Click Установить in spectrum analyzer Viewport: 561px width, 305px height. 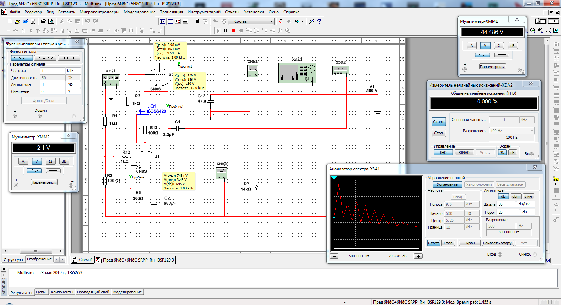(x=447, y=184)
